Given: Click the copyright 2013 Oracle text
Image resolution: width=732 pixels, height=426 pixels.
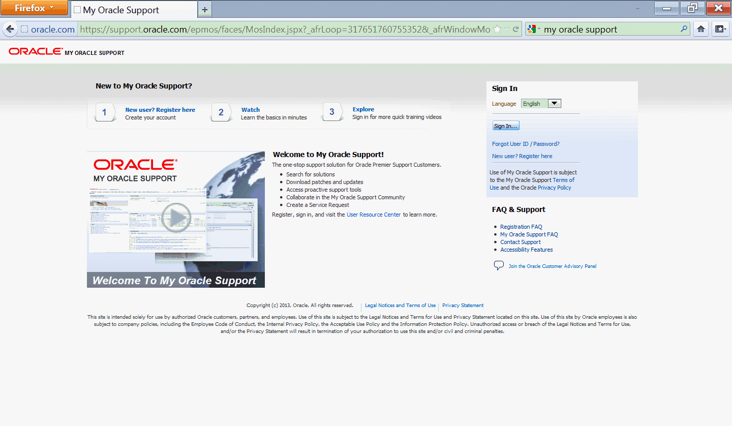Looking at the screenshot, I should 300,306.
